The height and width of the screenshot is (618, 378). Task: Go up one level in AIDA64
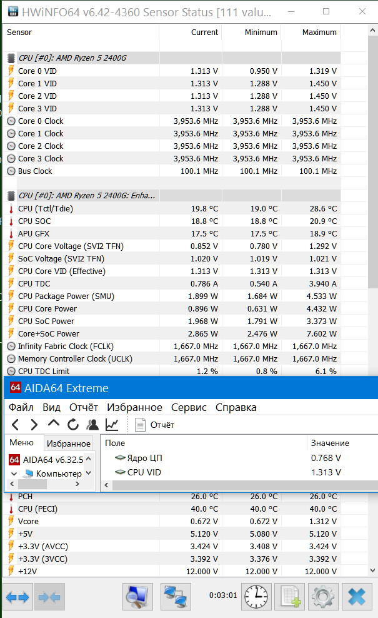(x=54, y=425)
